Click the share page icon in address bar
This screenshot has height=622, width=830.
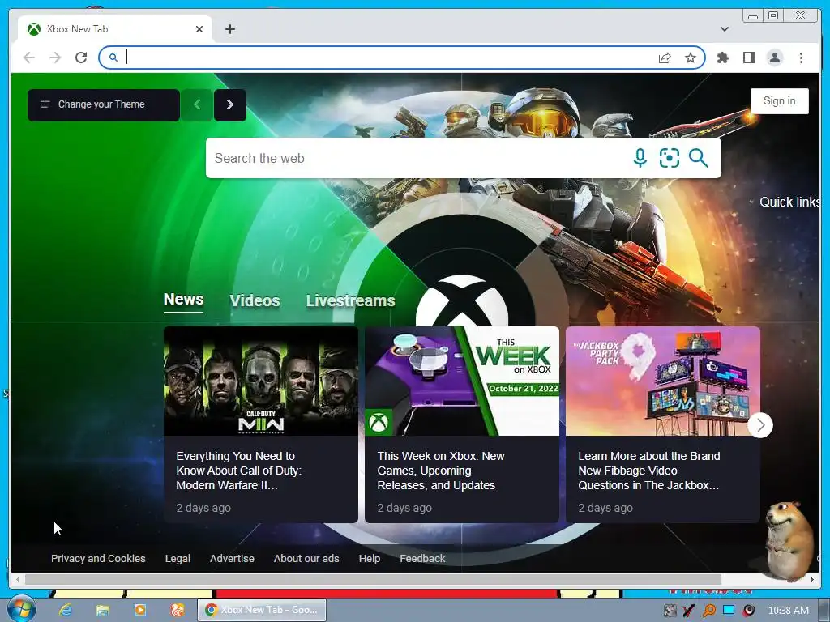pyautogui.click(x=665, y=58)
